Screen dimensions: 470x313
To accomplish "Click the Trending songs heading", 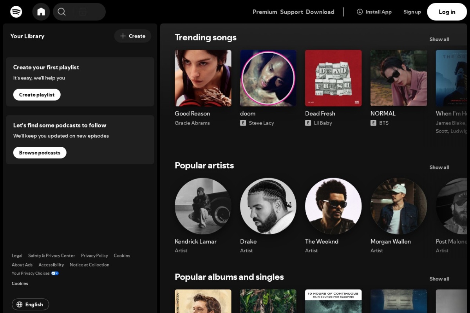I will coord(206,38).
